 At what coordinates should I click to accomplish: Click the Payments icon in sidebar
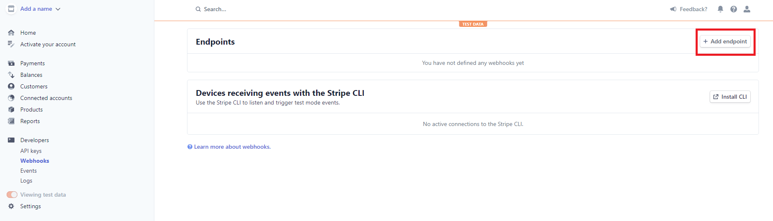coord(11,63)
